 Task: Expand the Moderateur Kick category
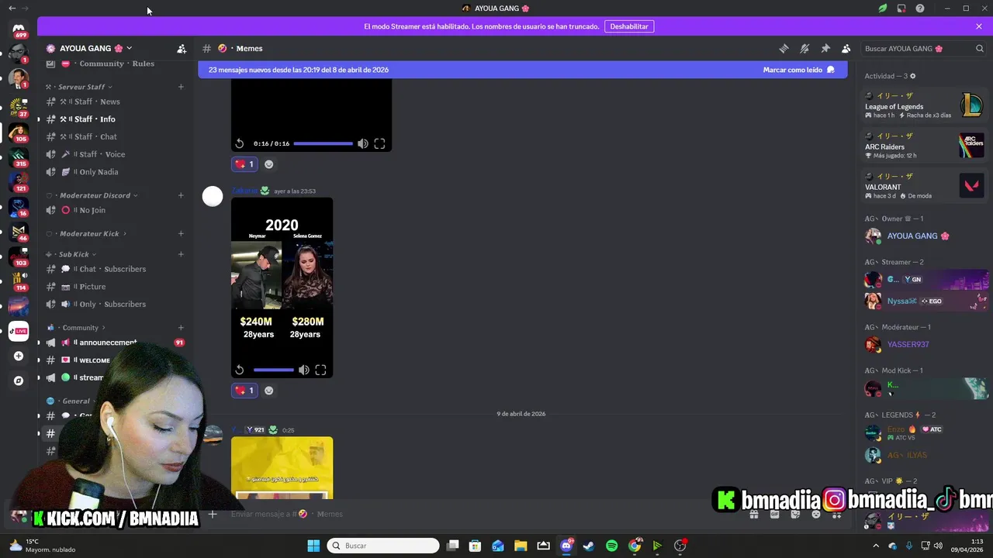click(x=86, y=233)
